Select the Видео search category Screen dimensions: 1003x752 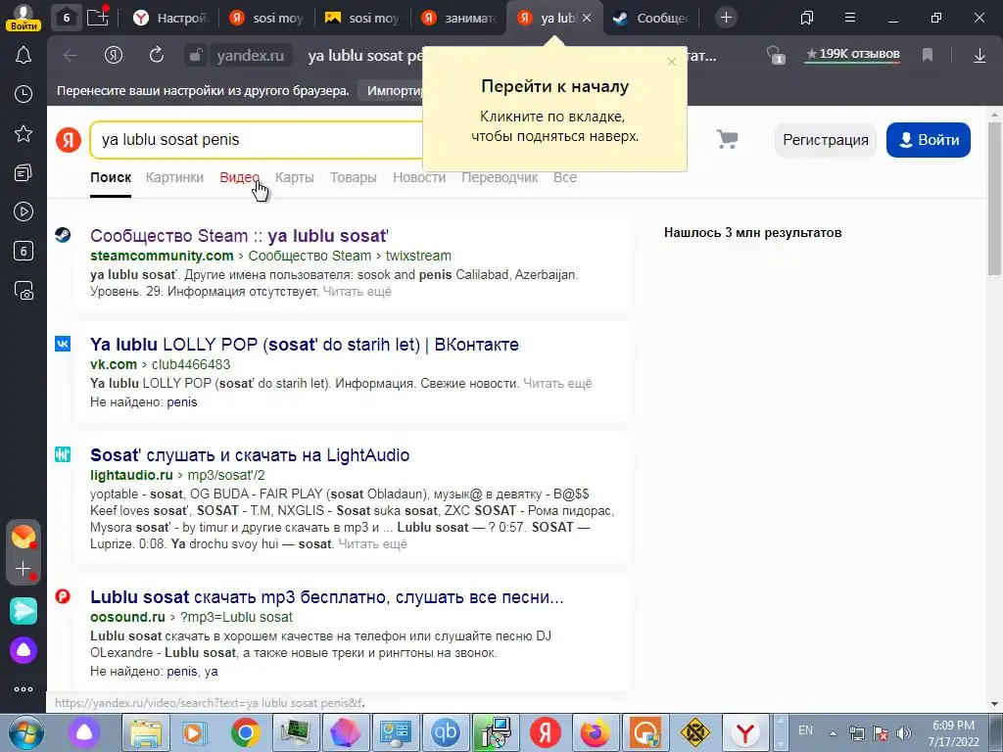click(x=239, y=177)
